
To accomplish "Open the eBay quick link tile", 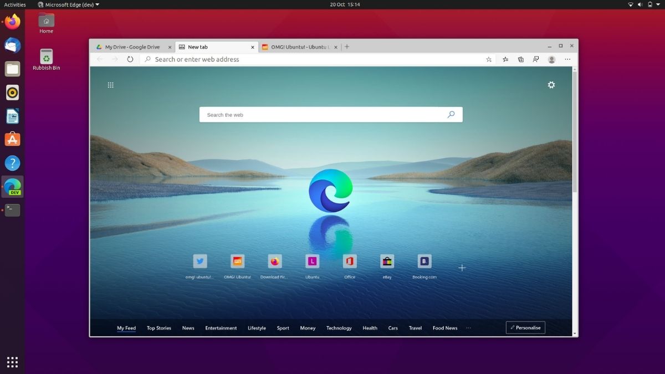I will click(x=386, y=262).
